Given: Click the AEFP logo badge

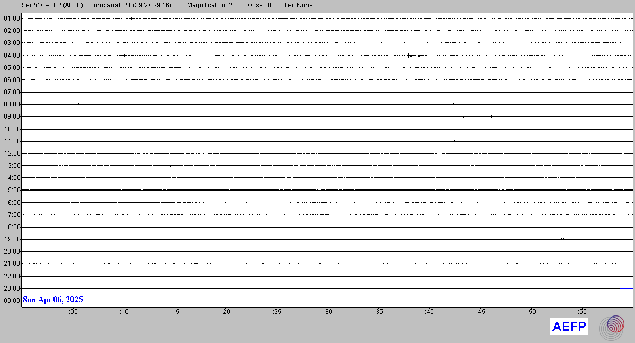Looking at the screenshot, I should [569, 327].
